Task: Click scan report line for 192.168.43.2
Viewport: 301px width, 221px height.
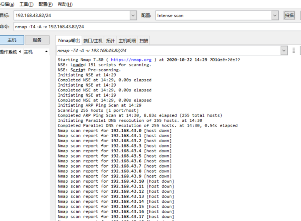Action: point(114,141)
